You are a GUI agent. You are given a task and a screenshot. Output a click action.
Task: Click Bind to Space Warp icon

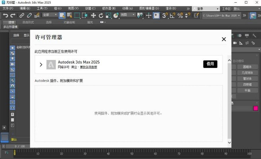[x=37, y=15]
